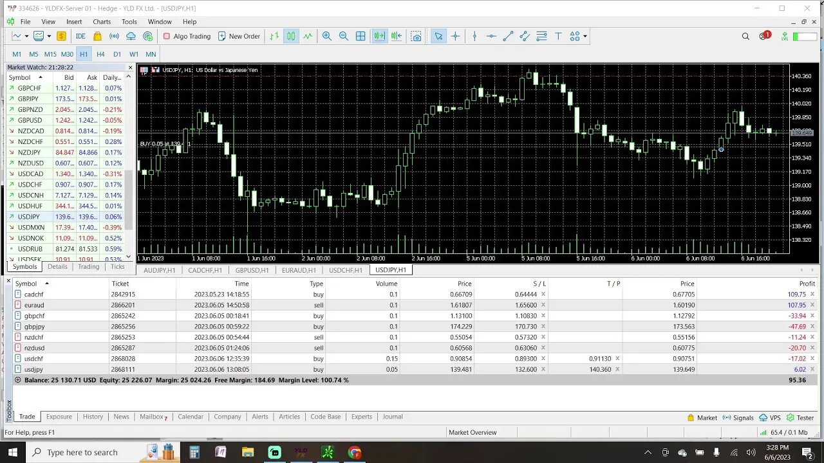The height and width of the screenshot is (463, 824).
Task: Open Depth of Market dollar icon
Action: click(x=61, y=36)
